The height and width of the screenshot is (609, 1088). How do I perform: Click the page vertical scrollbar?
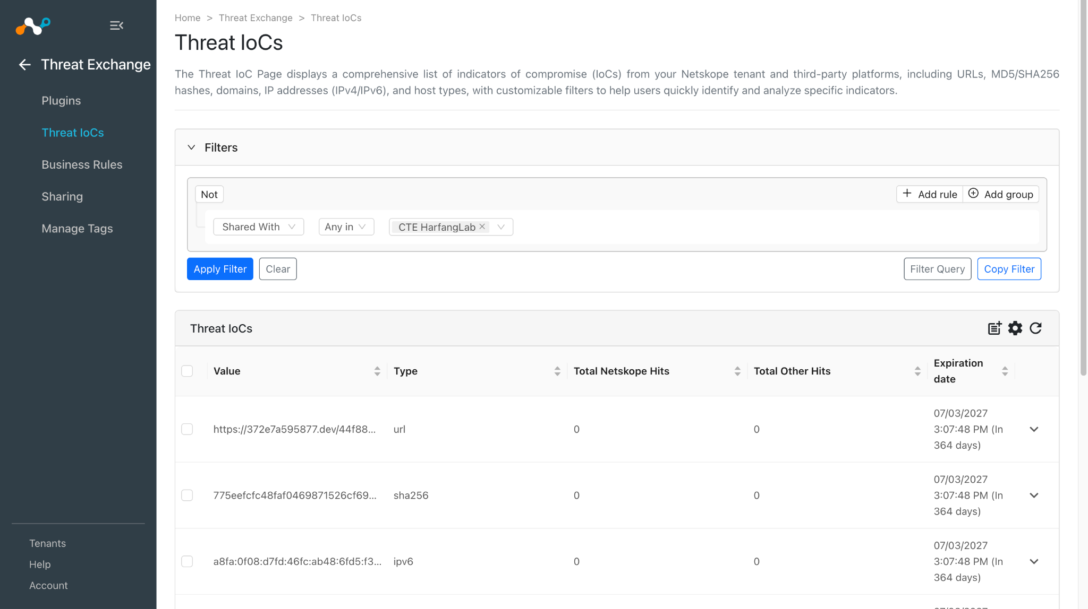pyautogui.click(x=1083, y=188)
